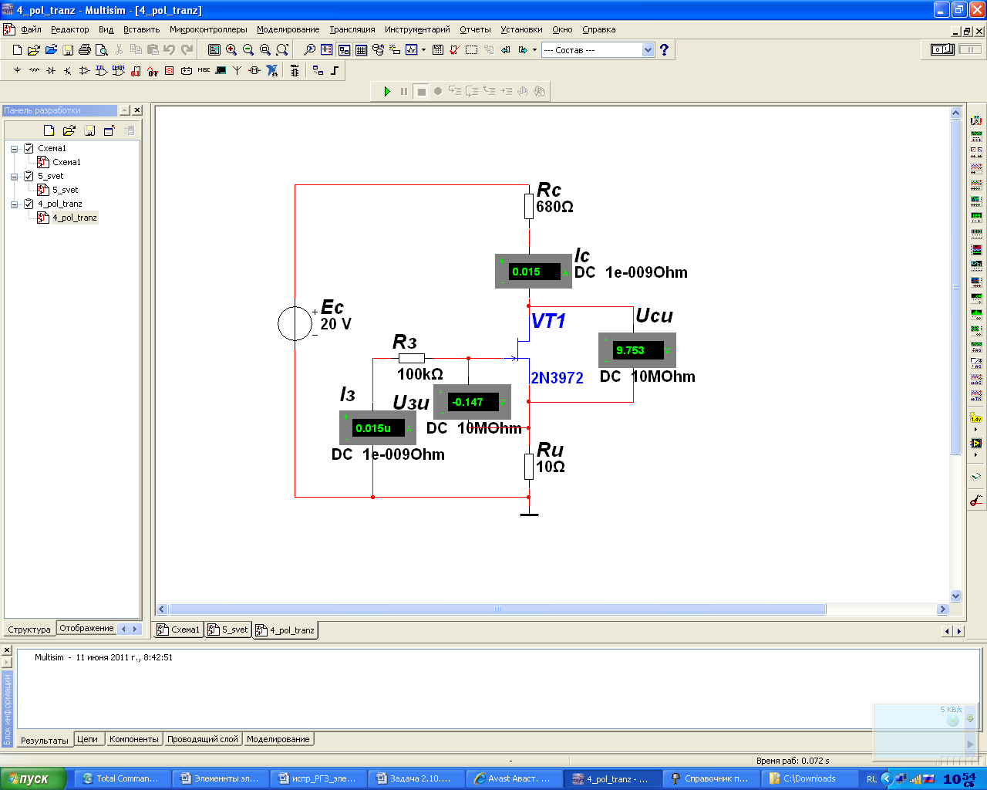Image resolution: width=987 pixels, height=790 pixels.
Task: Place a Source component from the ground symbol icon
Action: click(x=17, y=70)
